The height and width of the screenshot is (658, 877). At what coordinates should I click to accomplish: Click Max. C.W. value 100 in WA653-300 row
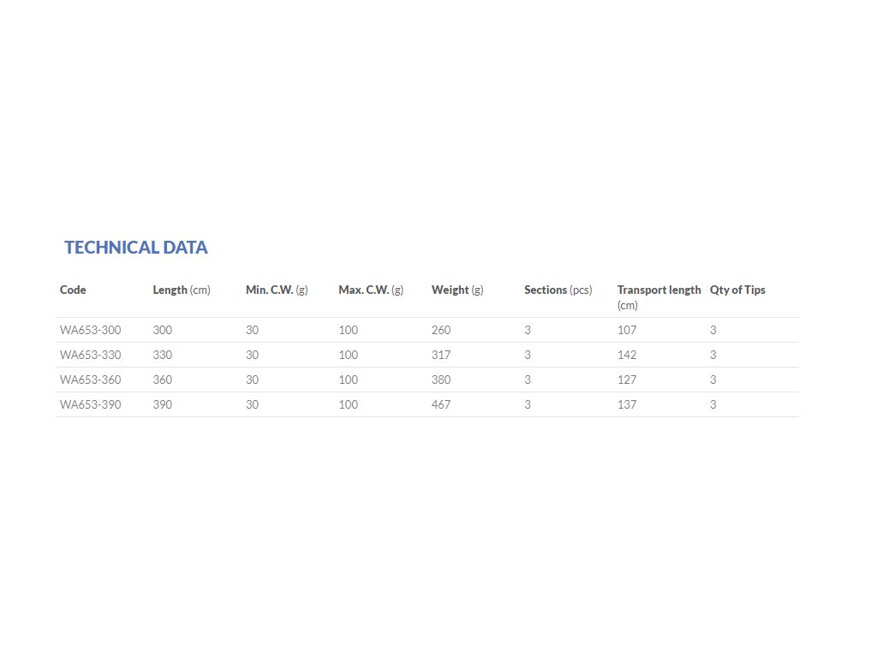click(x=348, y=330)
